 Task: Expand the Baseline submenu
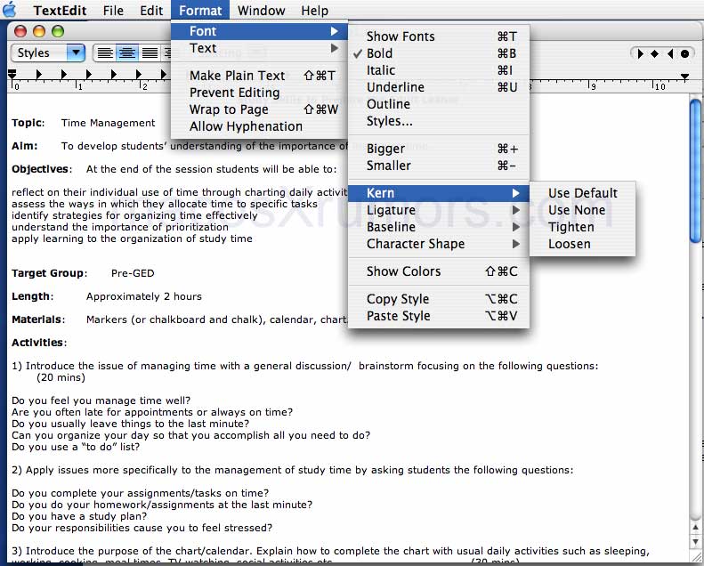tap(439, 227)
